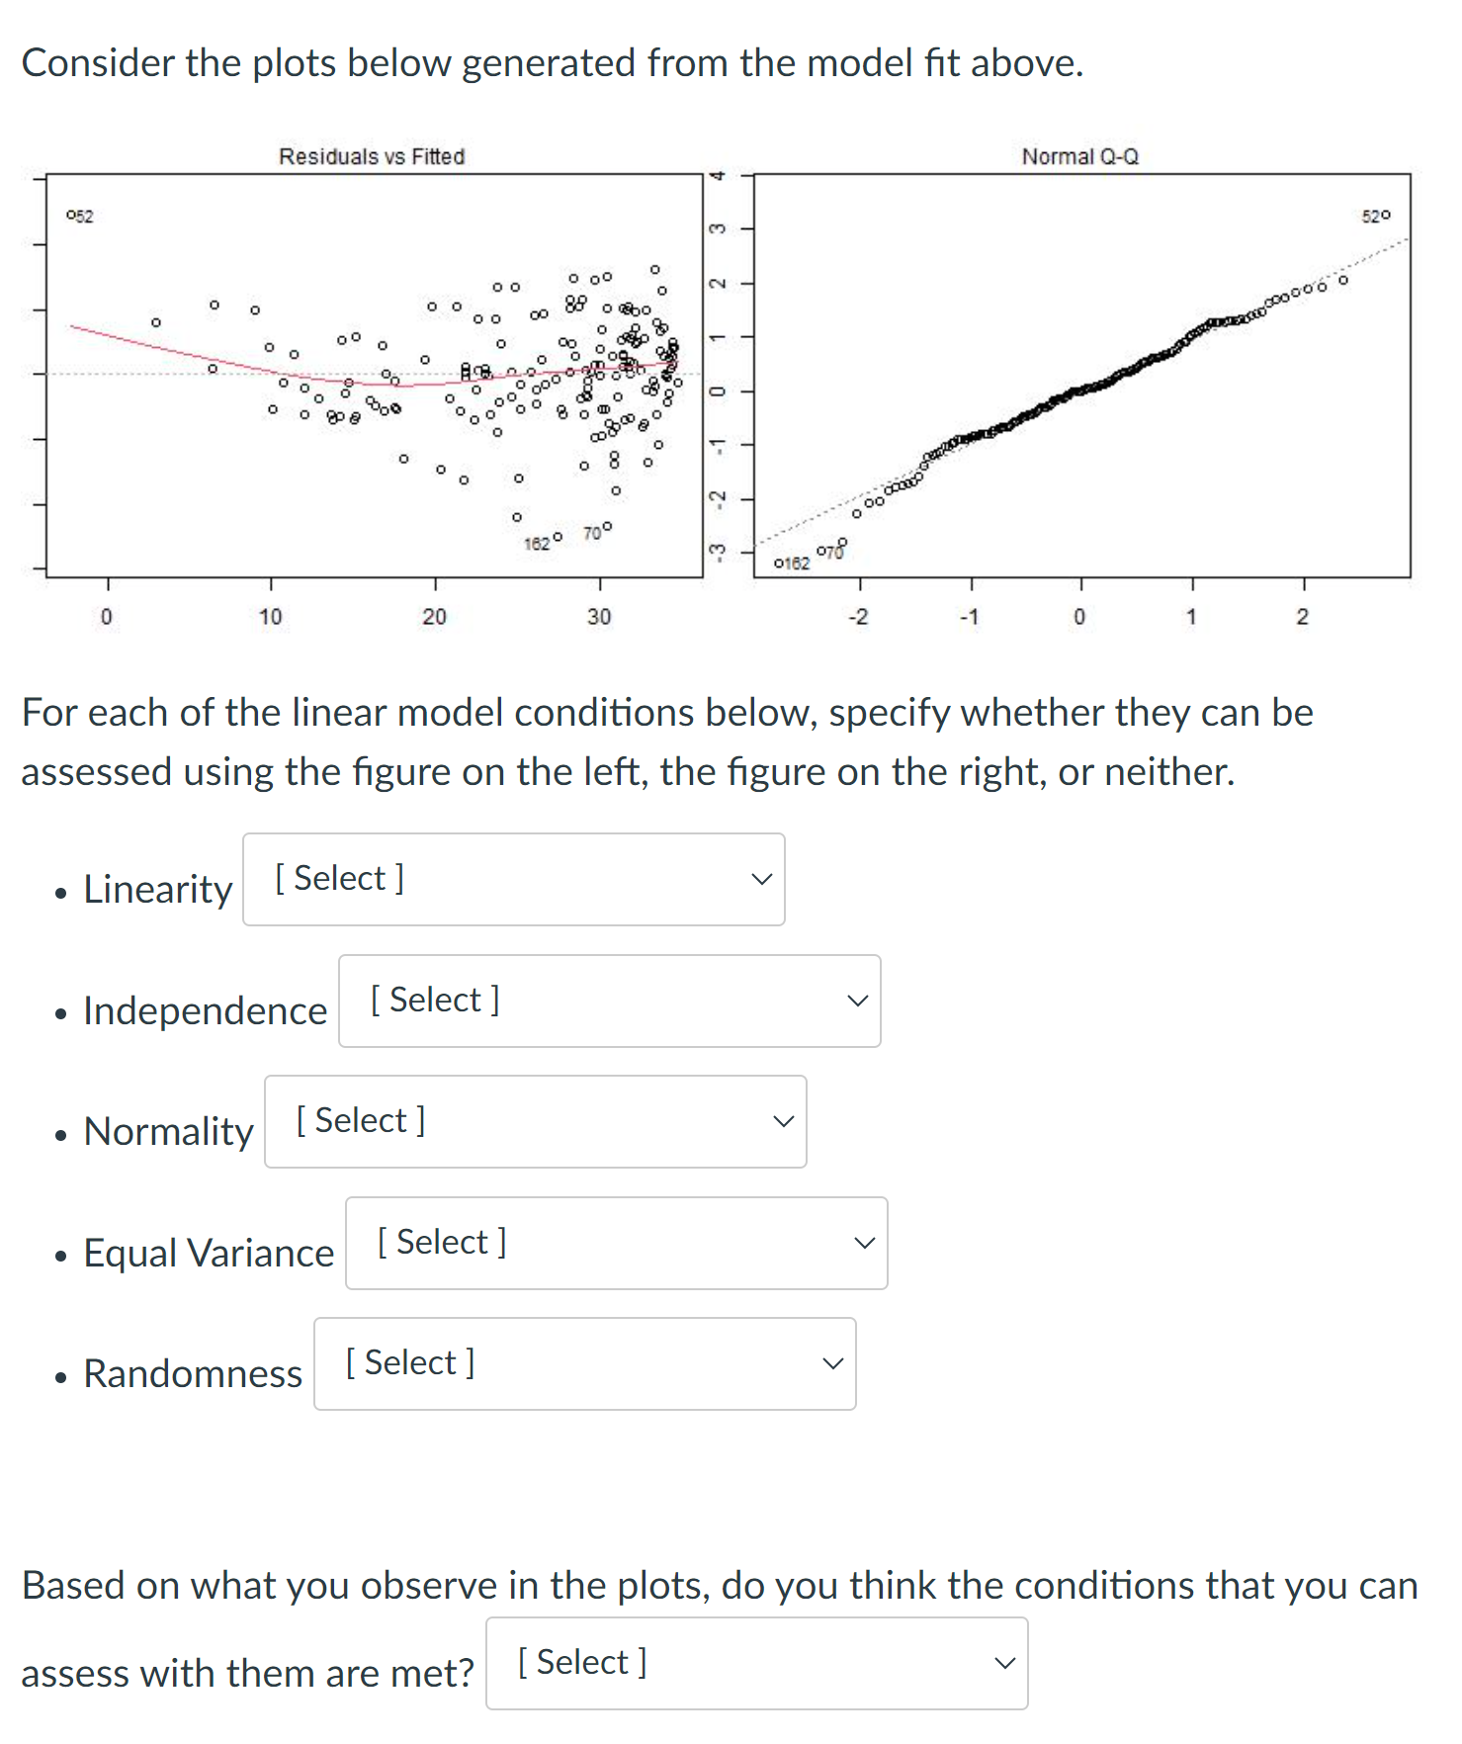Click the chevron on the Randomness dropdown
The width and height of the screenshot is (1462, 1744).
pyautogui.click(x=831, y=1363)
